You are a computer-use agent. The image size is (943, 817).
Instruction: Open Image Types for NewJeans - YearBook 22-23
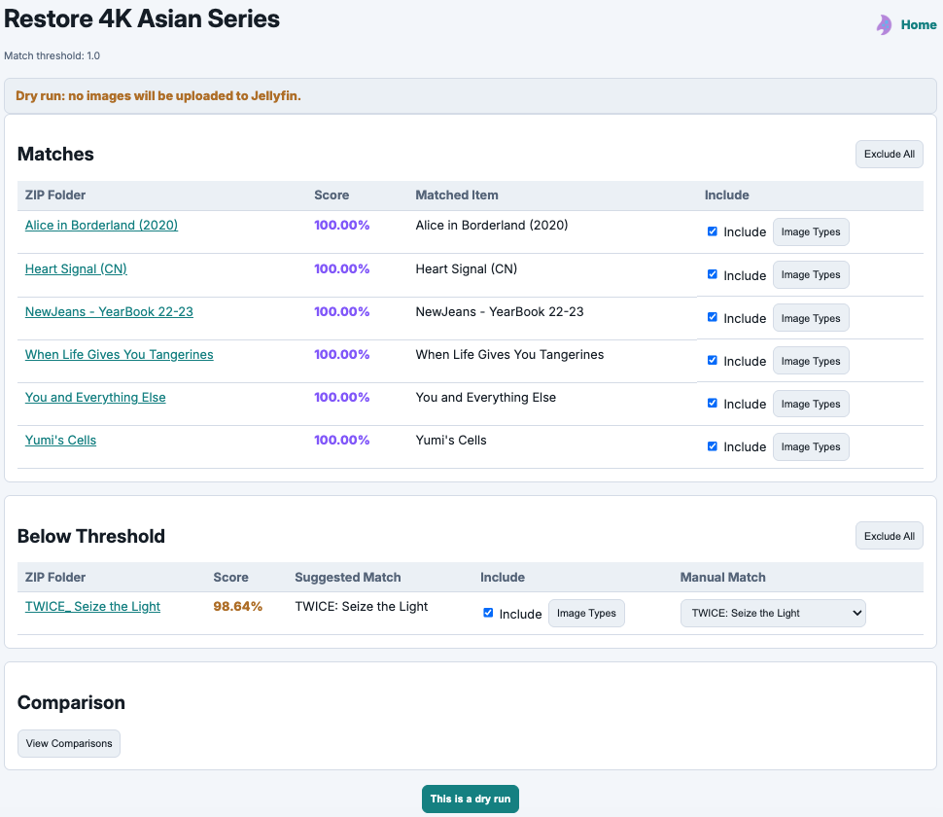point(811,318)
